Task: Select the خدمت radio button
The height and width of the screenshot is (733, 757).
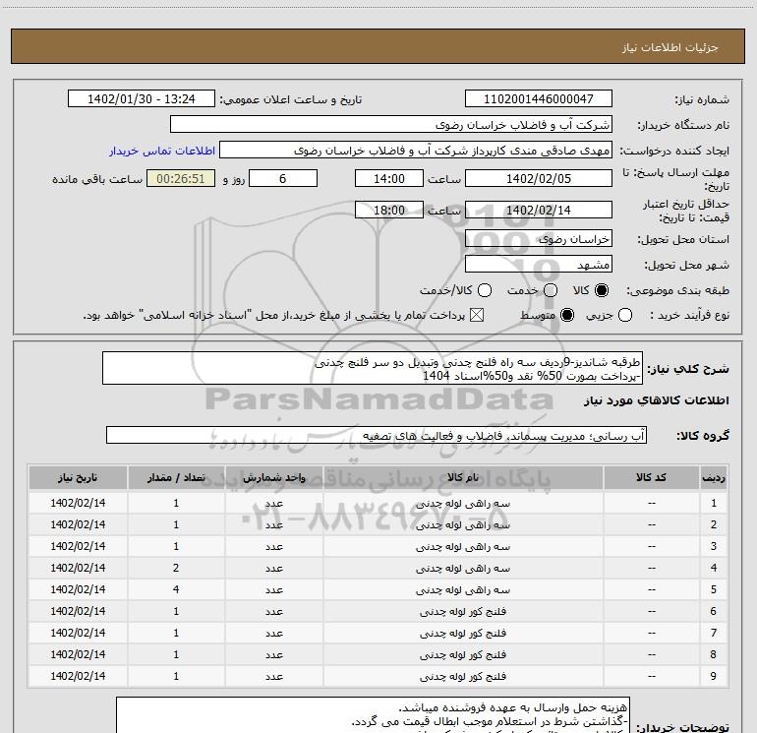Action: (x=551, y=290)
